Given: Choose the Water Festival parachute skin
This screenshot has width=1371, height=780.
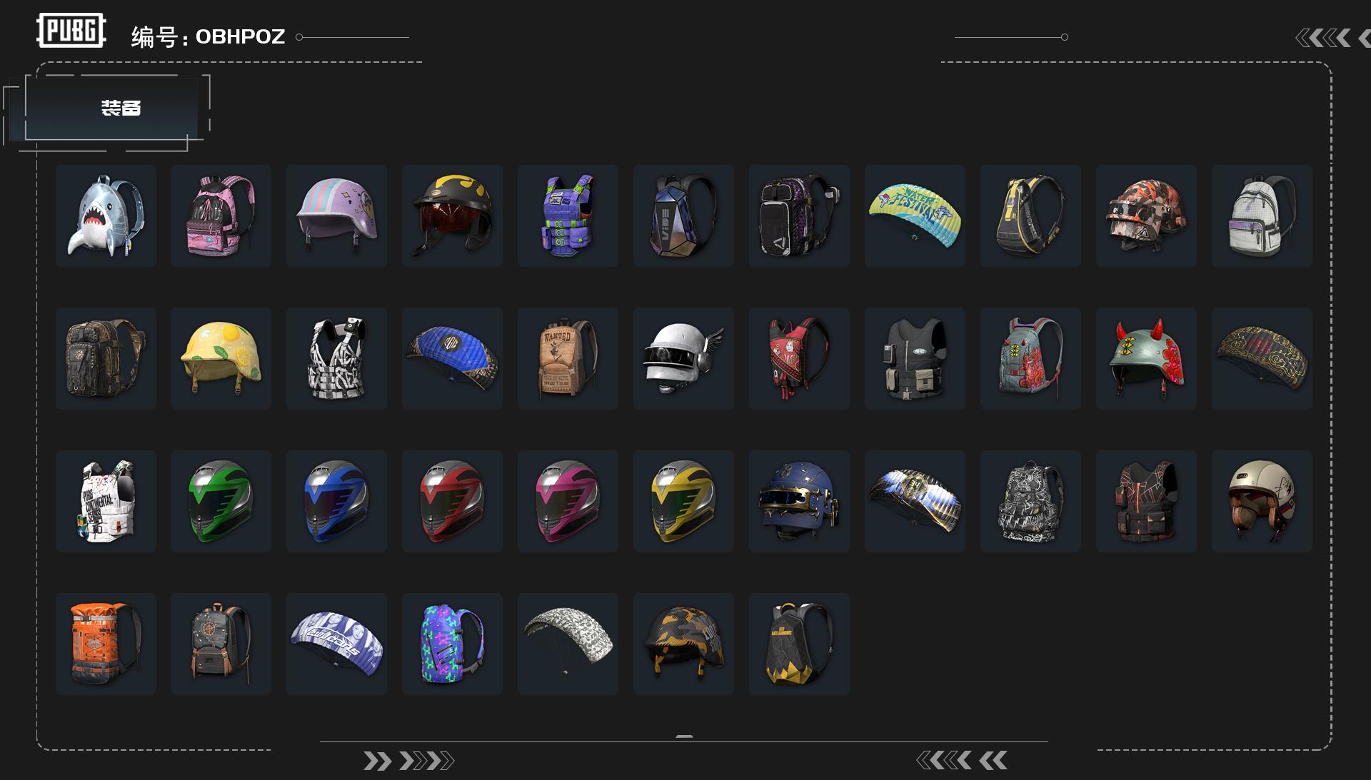Looking at the screenshot, I should tap(915, 216).
